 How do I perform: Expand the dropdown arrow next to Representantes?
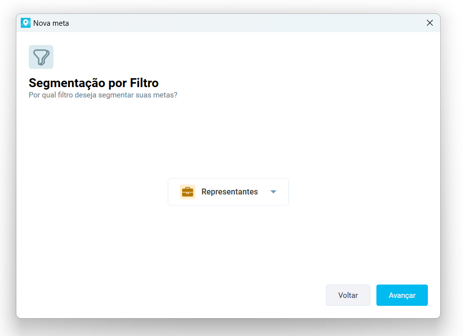[273, 192]
